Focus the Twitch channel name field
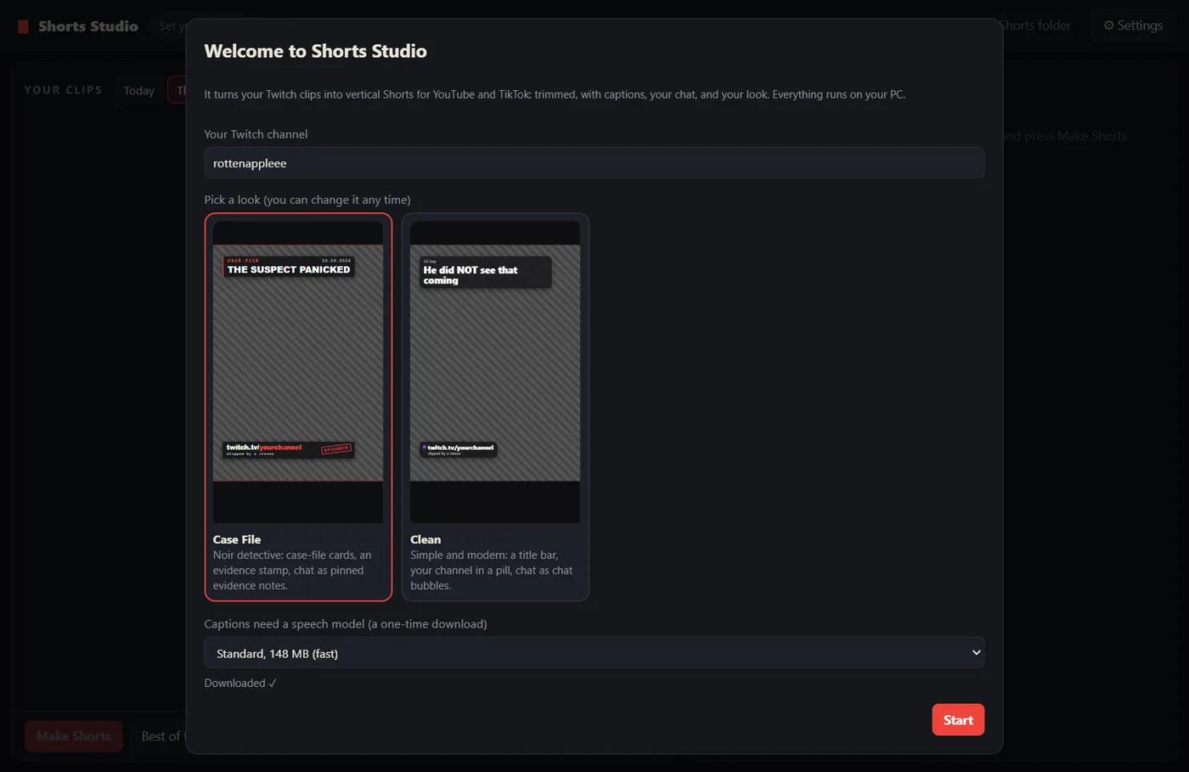 tap(594, 163)
